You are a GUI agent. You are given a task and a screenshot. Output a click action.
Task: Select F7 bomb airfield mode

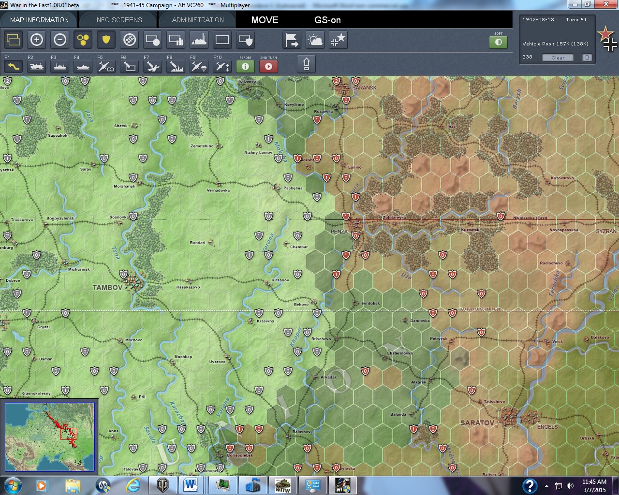pyautogui.click(x=153, y=66)
